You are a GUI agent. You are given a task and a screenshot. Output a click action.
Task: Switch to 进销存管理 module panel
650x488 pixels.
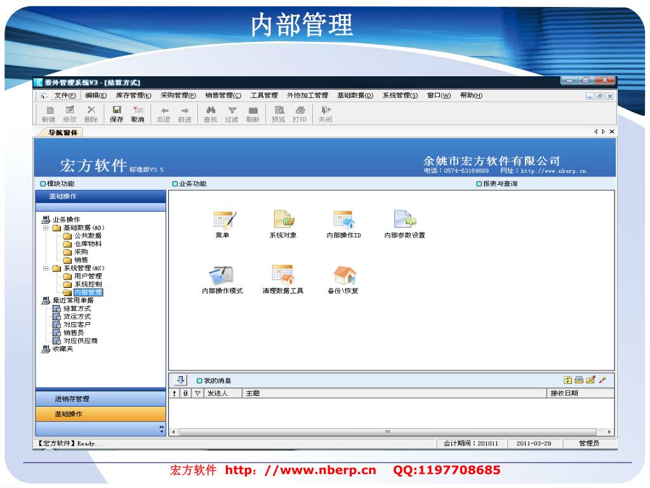(101, 399)
